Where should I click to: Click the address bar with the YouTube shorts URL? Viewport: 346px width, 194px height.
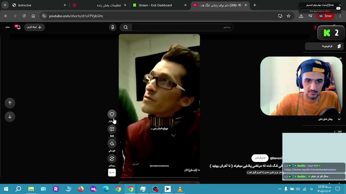(x=159, y=16)
